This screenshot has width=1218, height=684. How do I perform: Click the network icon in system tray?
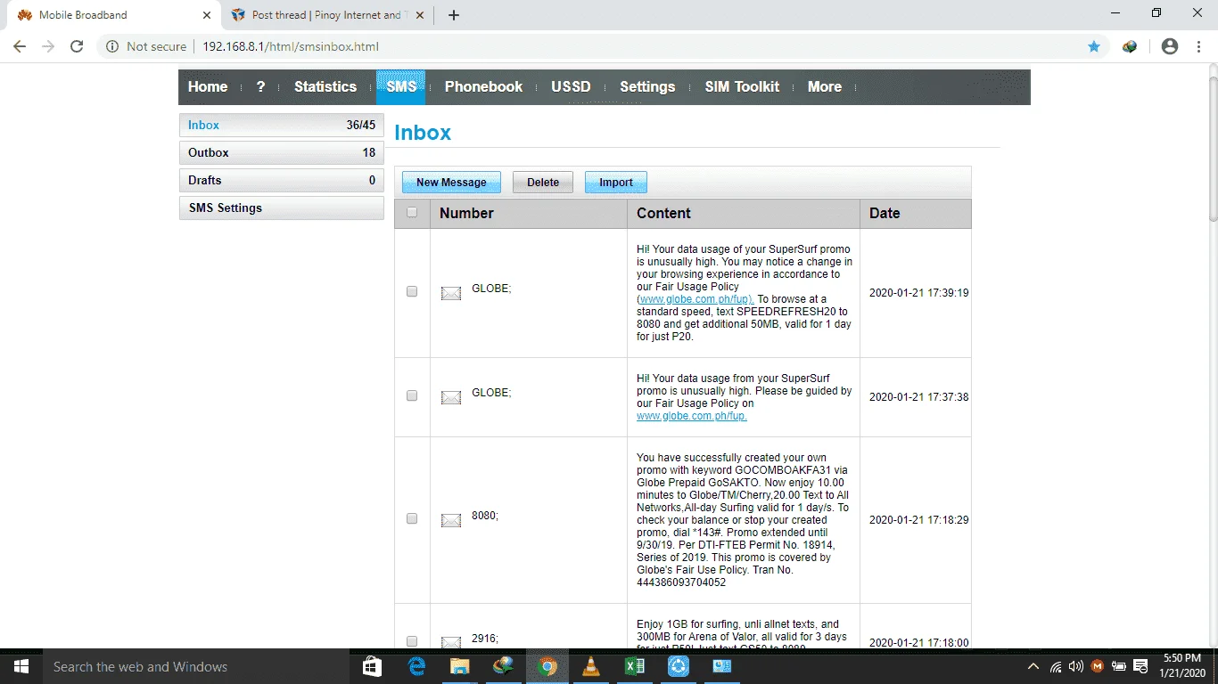tap(1056, 666)
